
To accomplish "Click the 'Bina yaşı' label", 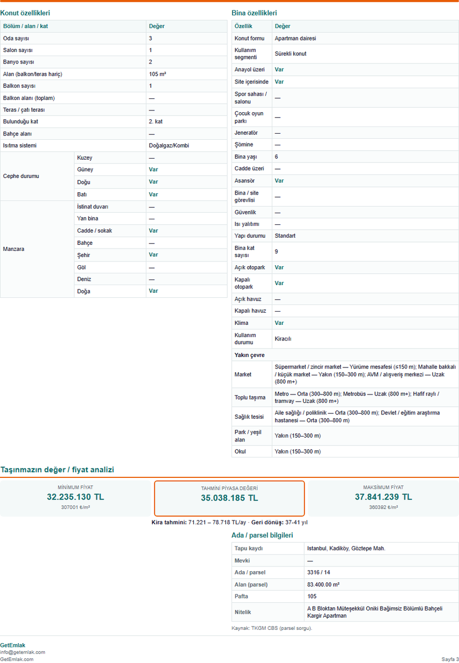I will [x=245, y=157].
